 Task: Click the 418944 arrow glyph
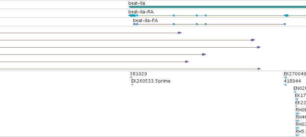click(285, 85)
